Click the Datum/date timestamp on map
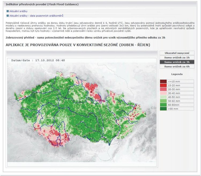Screen dimensions: 201x176 38,60
